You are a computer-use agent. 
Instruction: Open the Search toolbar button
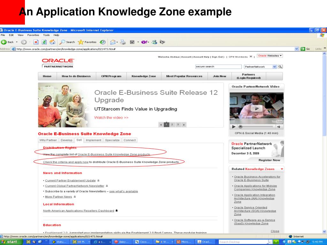tap(67, 42)
